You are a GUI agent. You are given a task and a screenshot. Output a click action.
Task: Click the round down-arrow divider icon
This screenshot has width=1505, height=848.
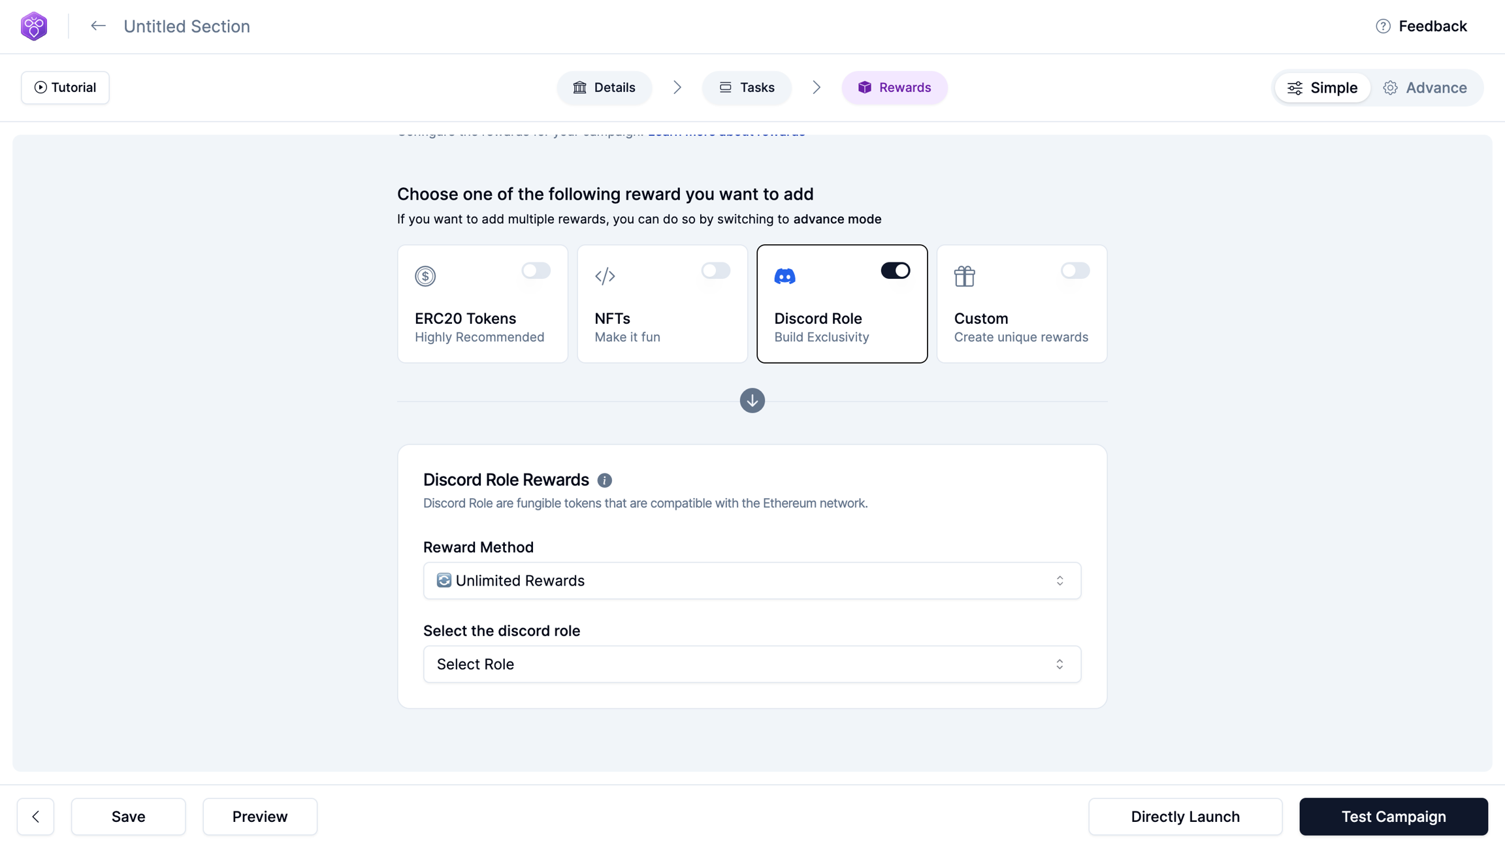point(752,400)
